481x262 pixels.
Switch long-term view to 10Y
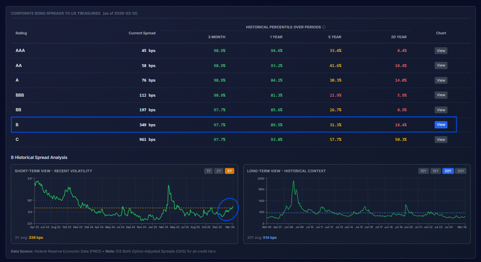[x=423, y=171]
